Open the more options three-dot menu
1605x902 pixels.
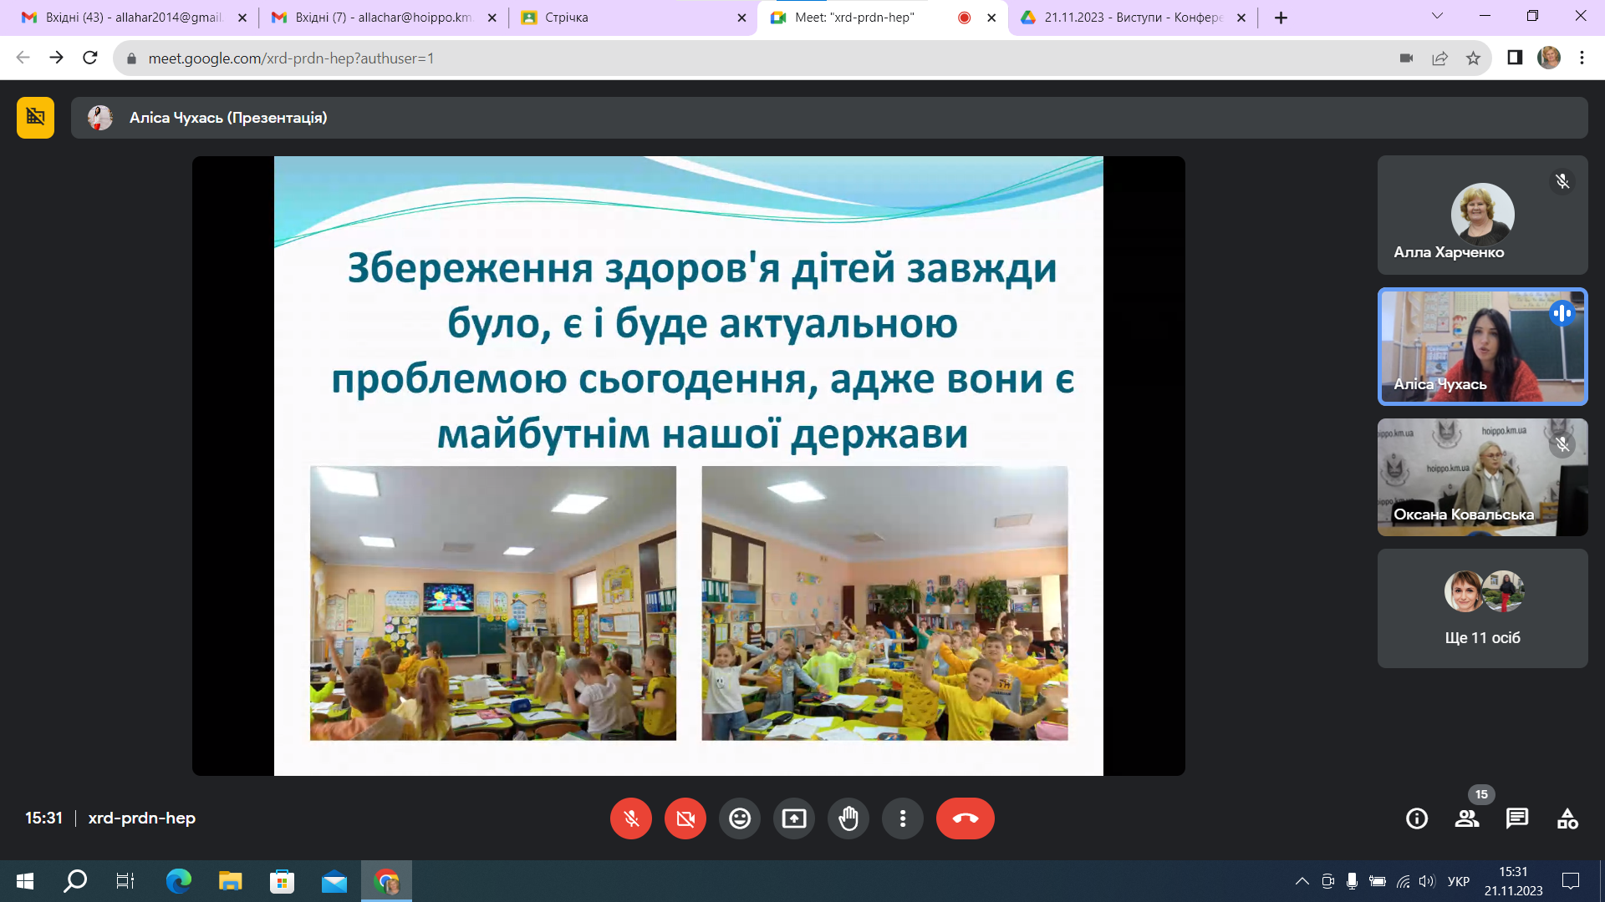(x=903, y=818)
